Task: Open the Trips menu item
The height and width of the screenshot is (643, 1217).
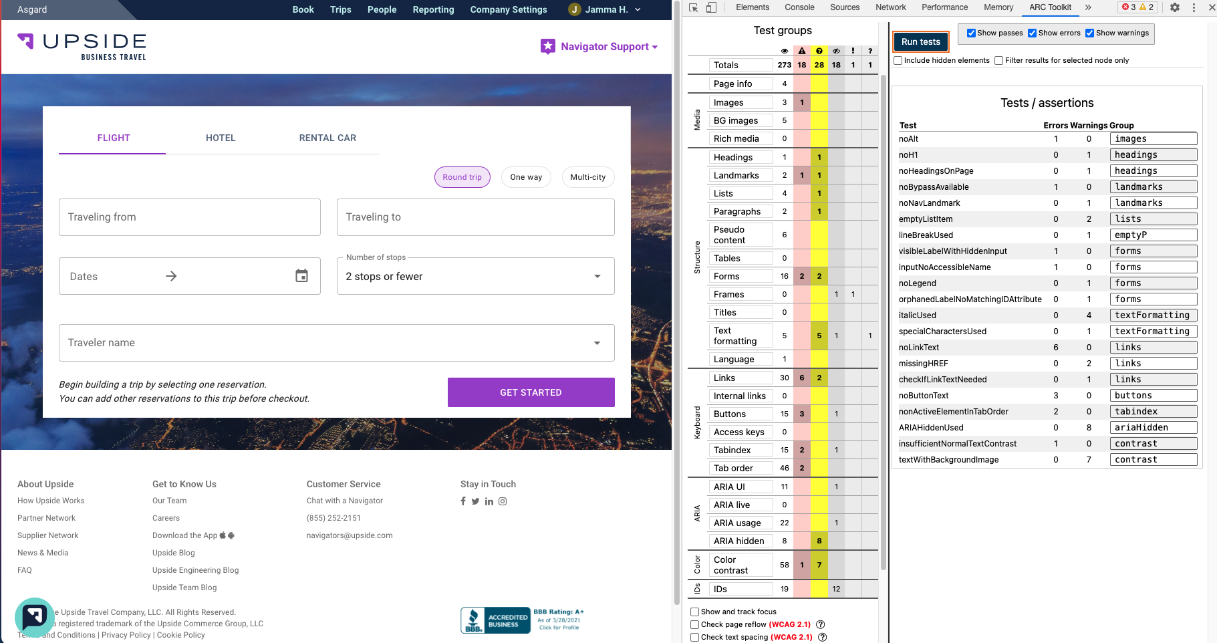Action: click(x=341, y=9)
